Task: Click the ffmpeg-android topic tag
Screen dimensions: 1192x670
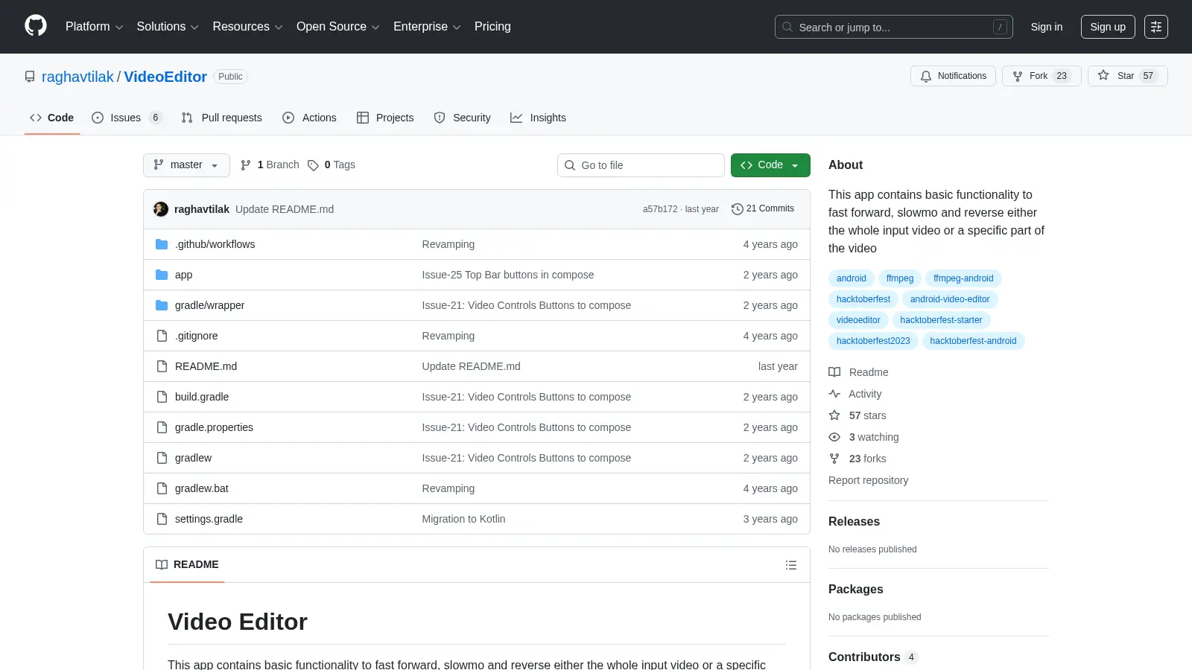Action: 963,278
